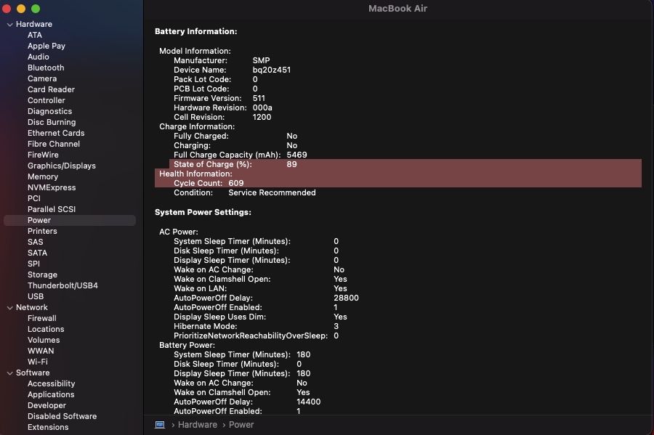Open the Audio hardware entry
654x435 pixels.
tap(39, 57)
